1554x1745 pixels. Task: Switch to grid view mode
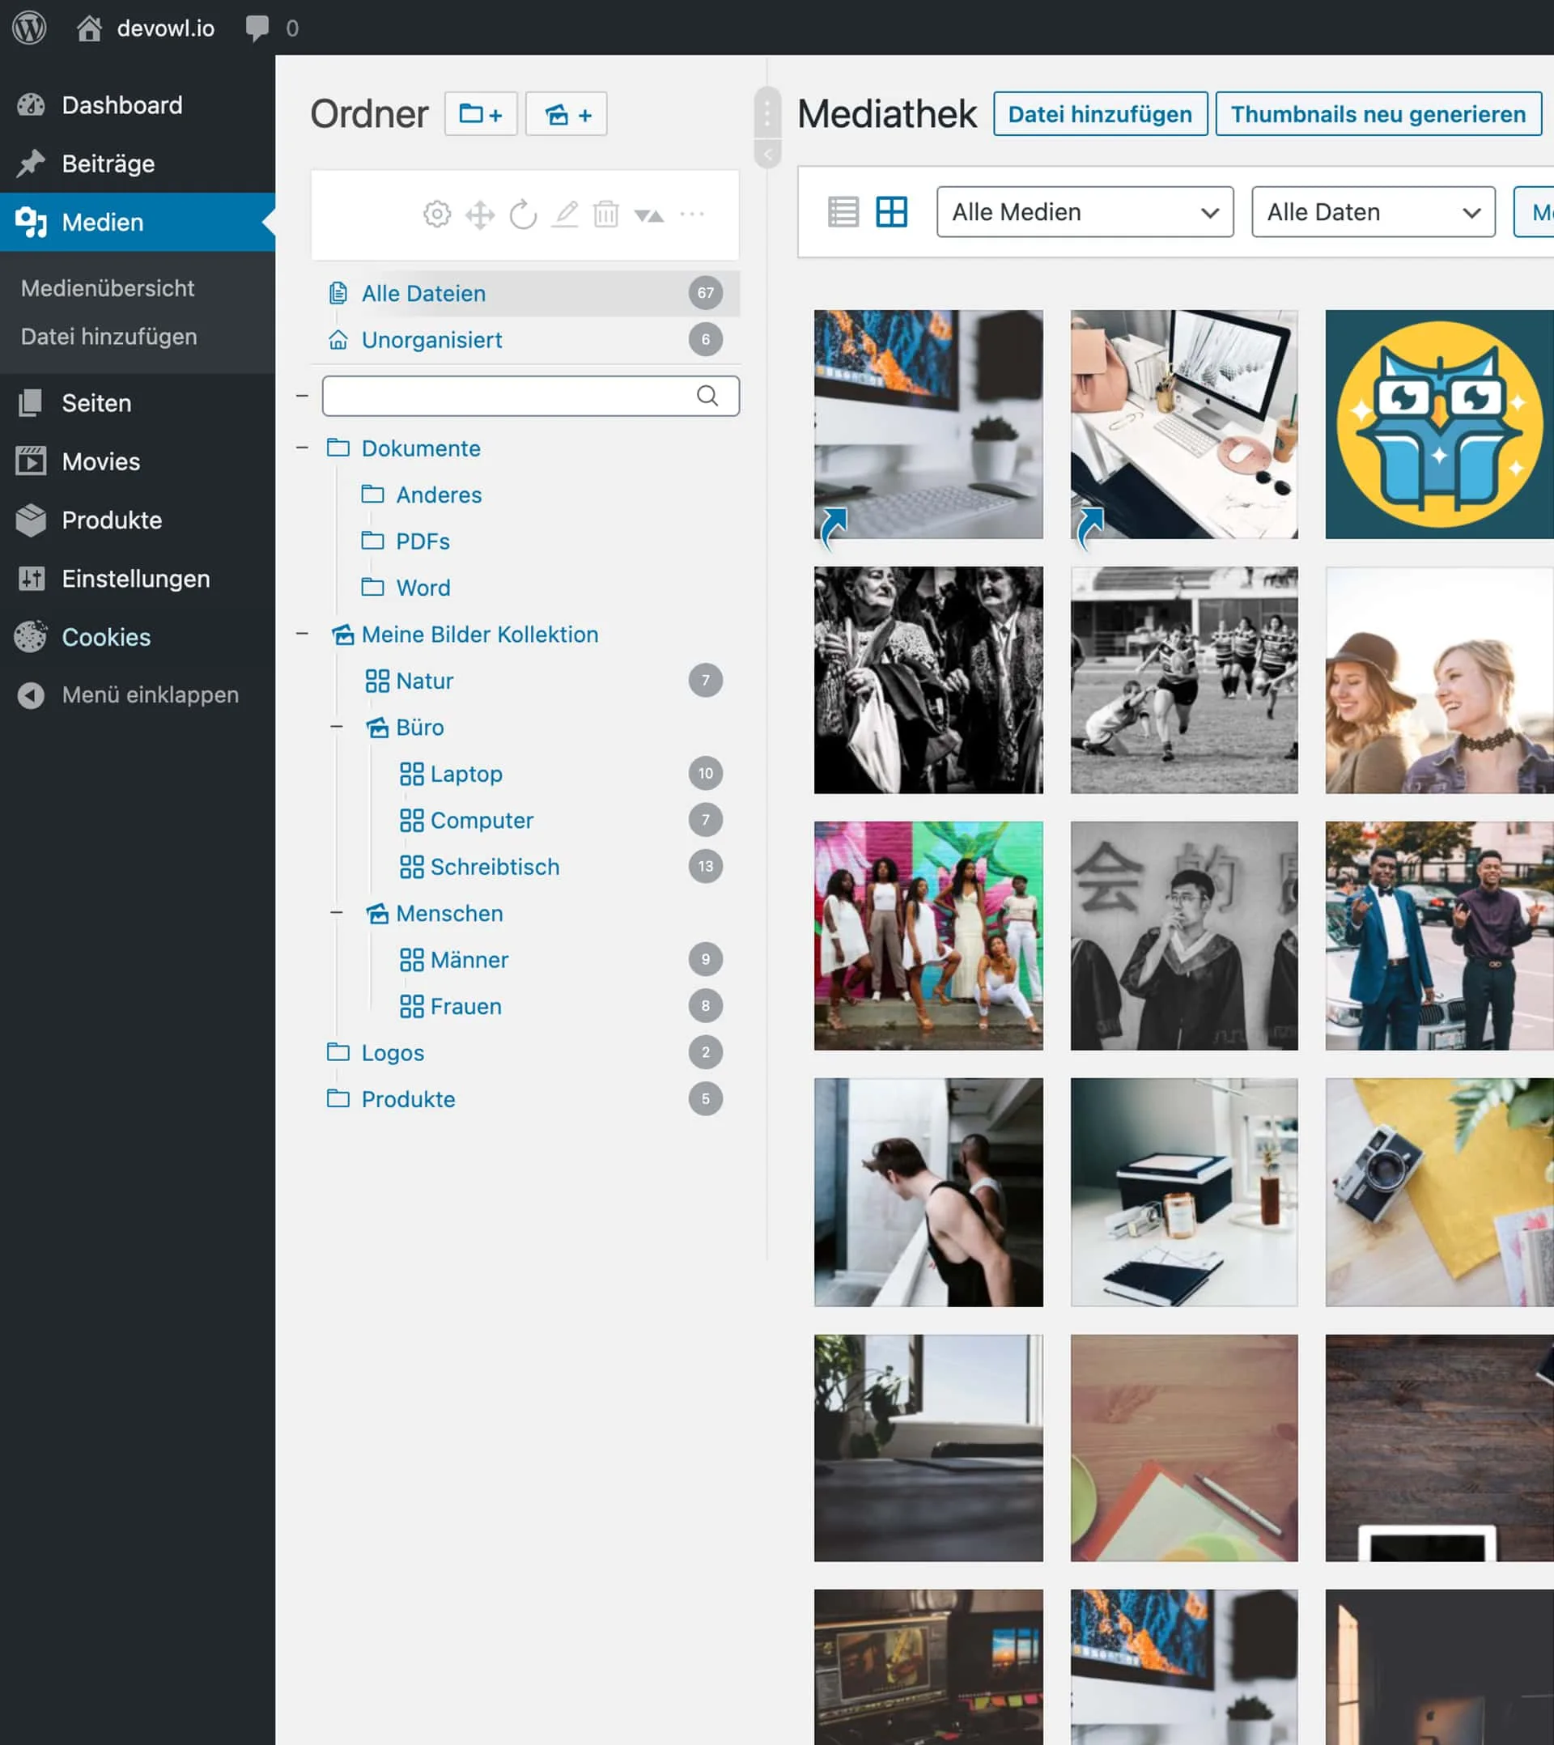pos(891,212)
